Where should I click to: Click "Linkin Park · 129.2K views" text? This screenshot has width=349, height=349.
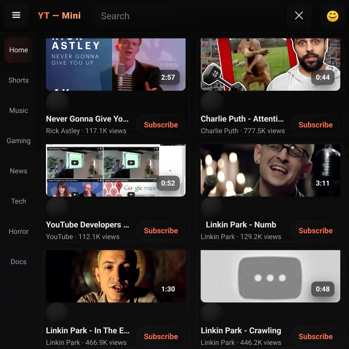click(x=241, y=237)
